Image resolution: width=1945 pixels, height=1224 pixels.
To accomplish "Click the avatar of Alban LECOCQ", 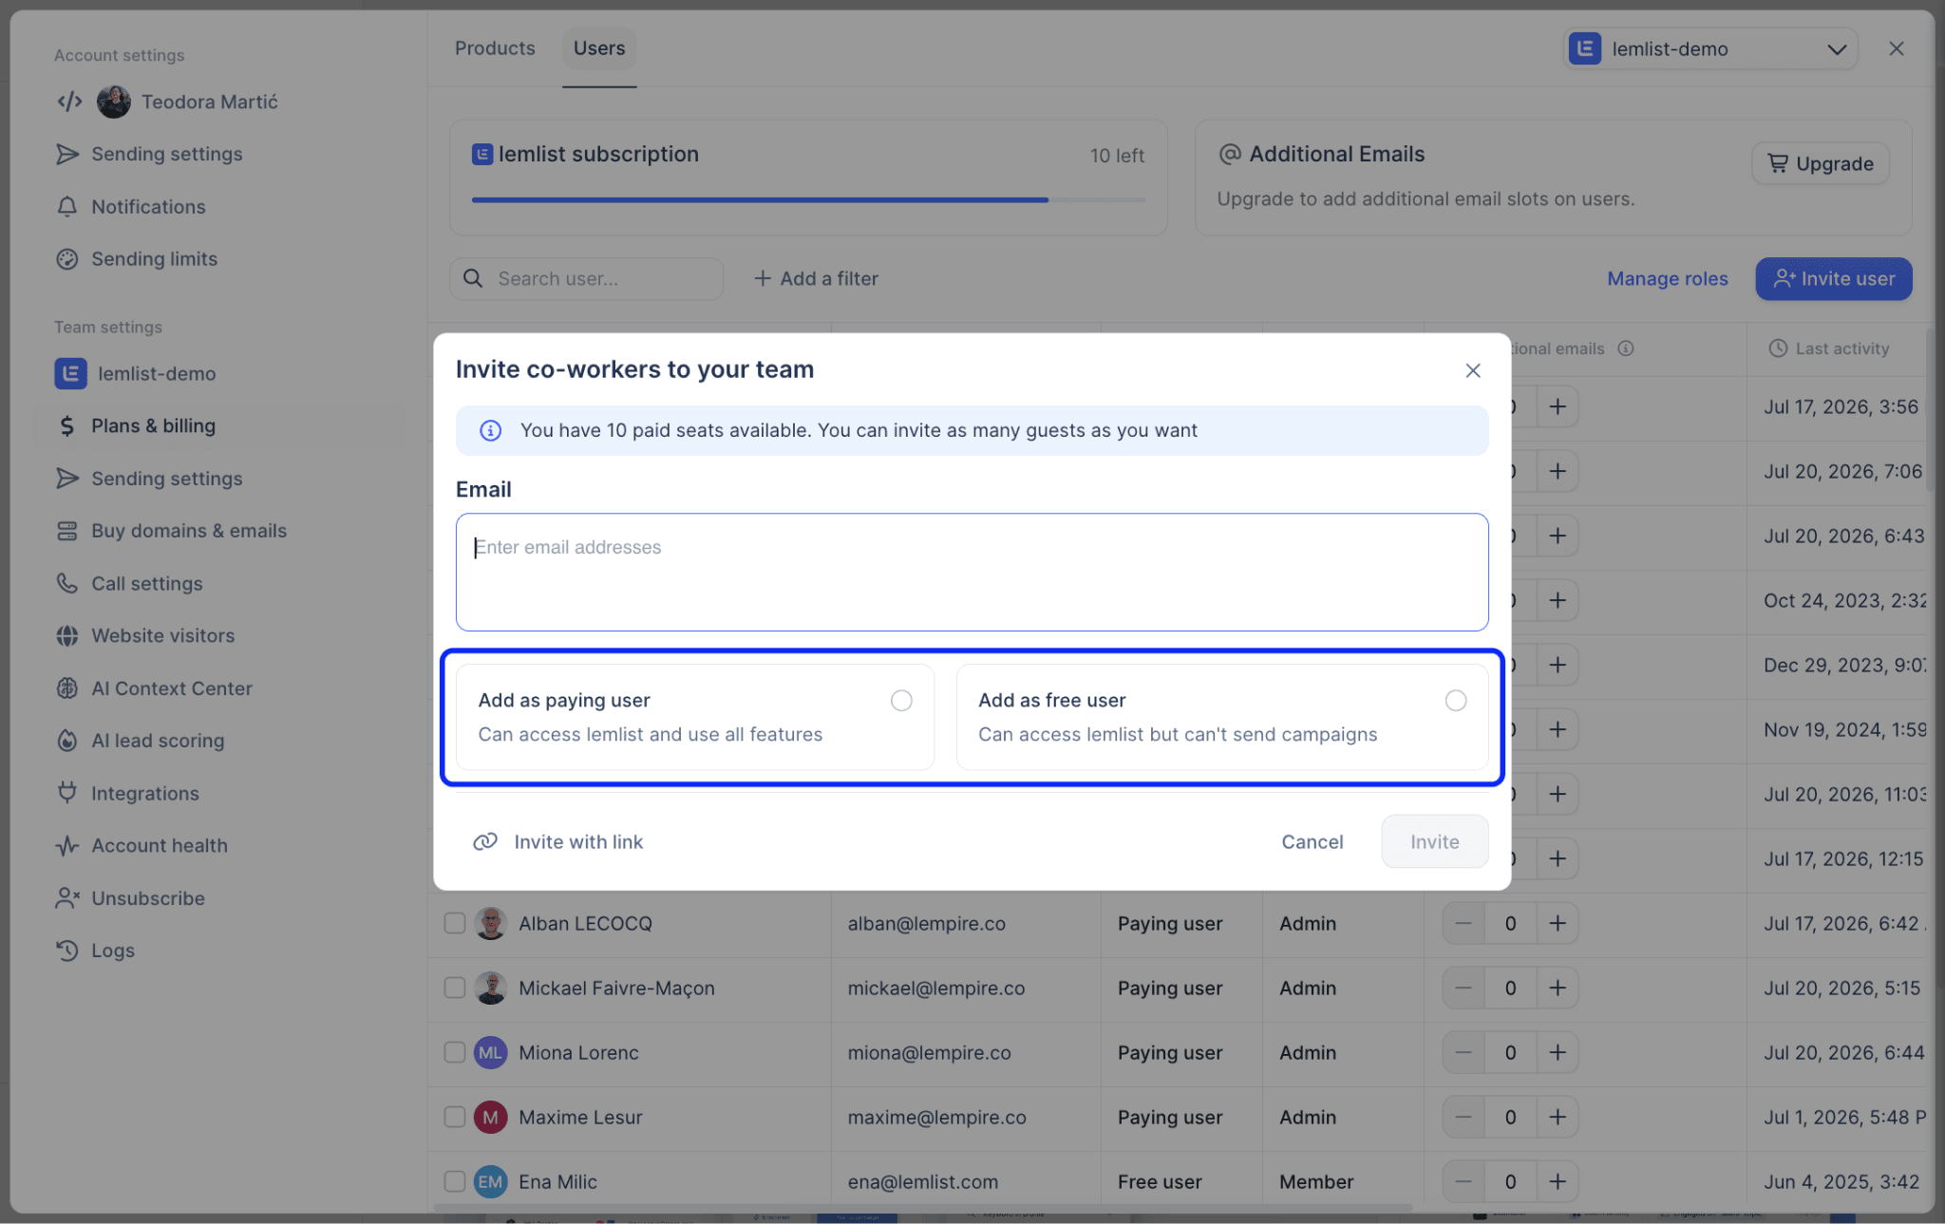I will point(490,924).
